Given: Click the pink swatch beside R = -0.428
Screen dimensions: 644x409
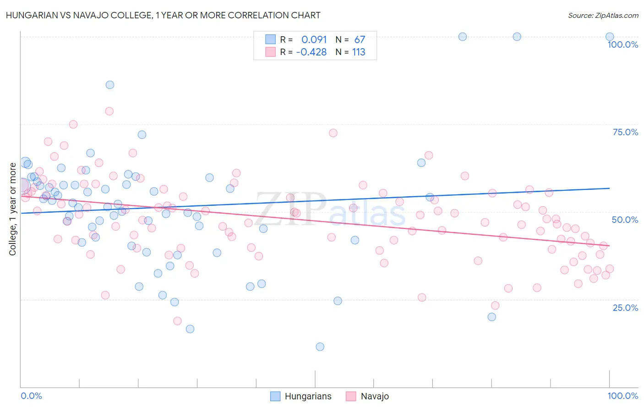Looking at the screenshot, I should (x=270, y=52).
